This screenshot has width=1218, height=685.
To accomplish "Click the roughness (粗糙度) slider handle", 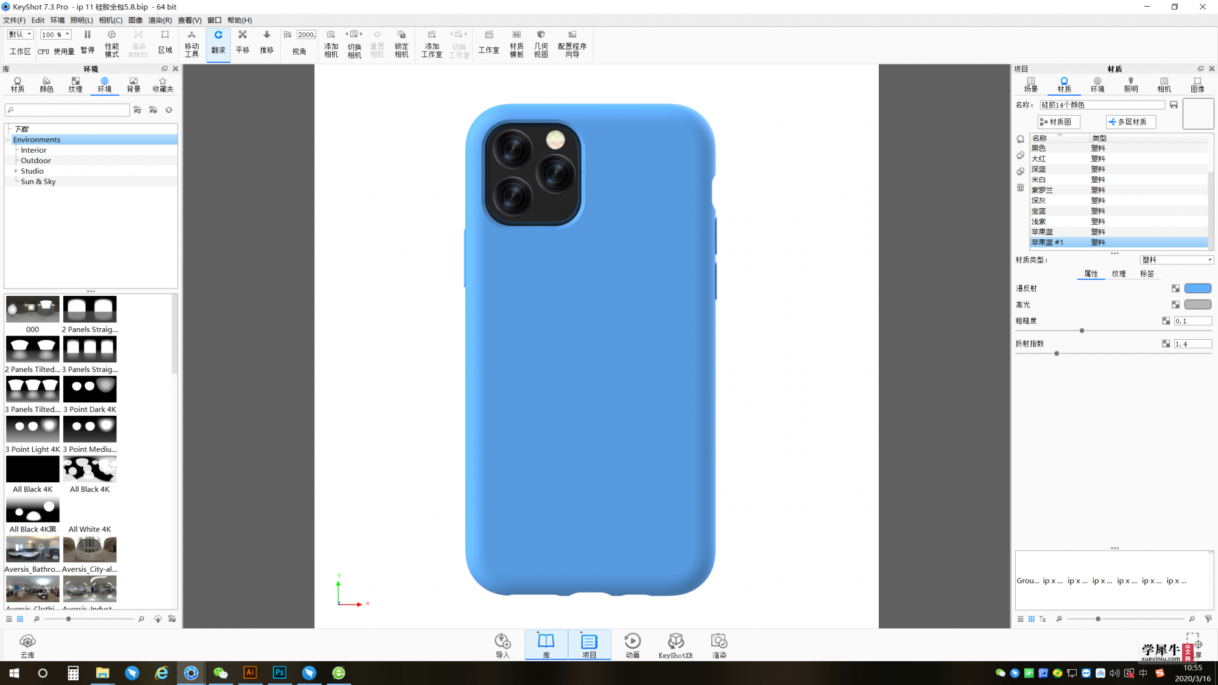I will [1082, 331].
